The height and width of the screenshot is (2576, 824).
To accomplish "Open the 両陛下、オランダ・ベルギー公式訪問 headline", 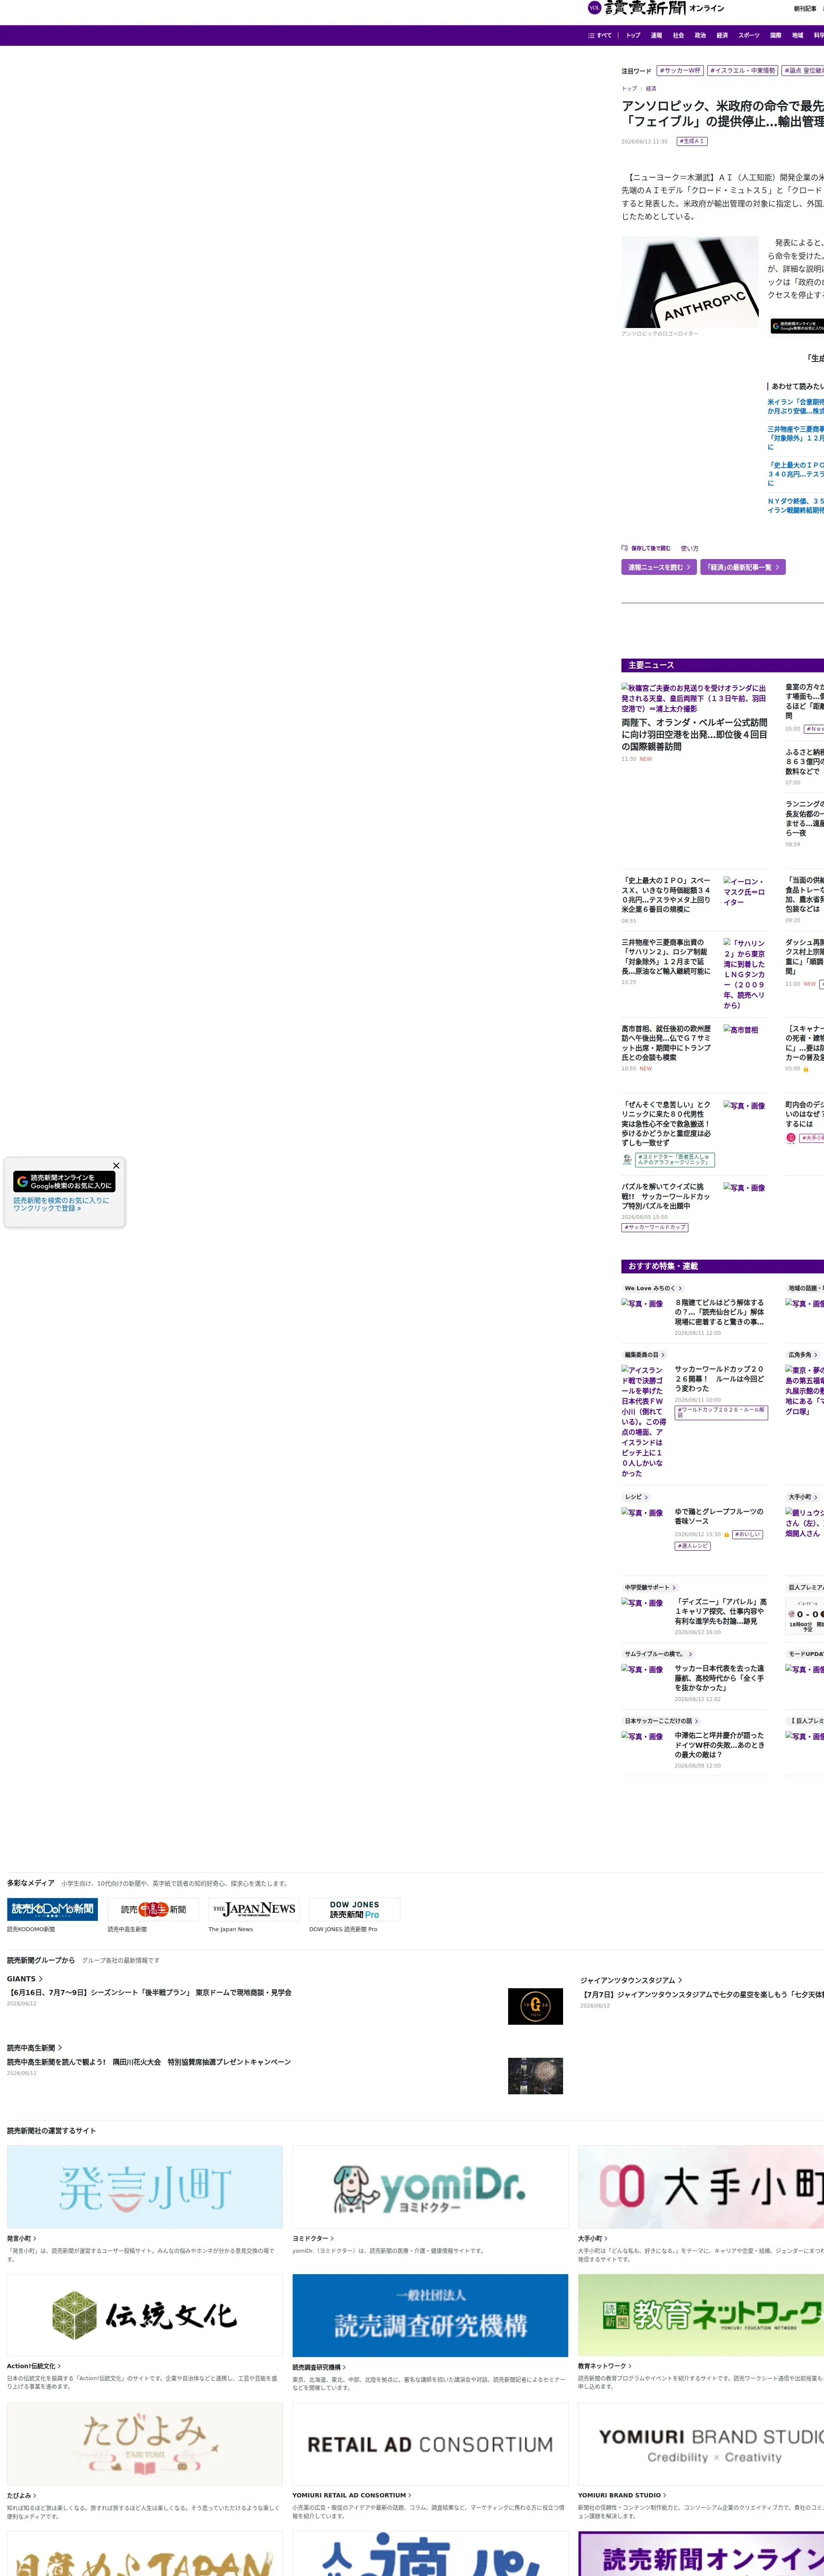I will pyautogui.click(x=694, y=734).
